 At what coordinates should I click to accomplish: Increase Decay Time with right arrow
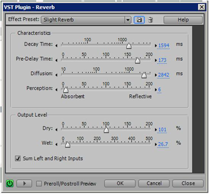(156, 46)
